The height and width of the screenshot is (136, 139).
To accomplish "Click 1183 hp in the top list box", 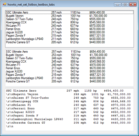I will (75, 13).
